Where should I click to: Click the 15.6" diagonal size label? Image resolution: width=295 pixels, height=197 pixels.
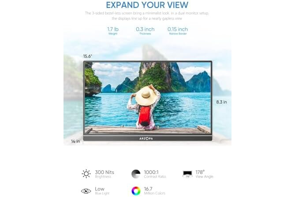coord(87,56)
